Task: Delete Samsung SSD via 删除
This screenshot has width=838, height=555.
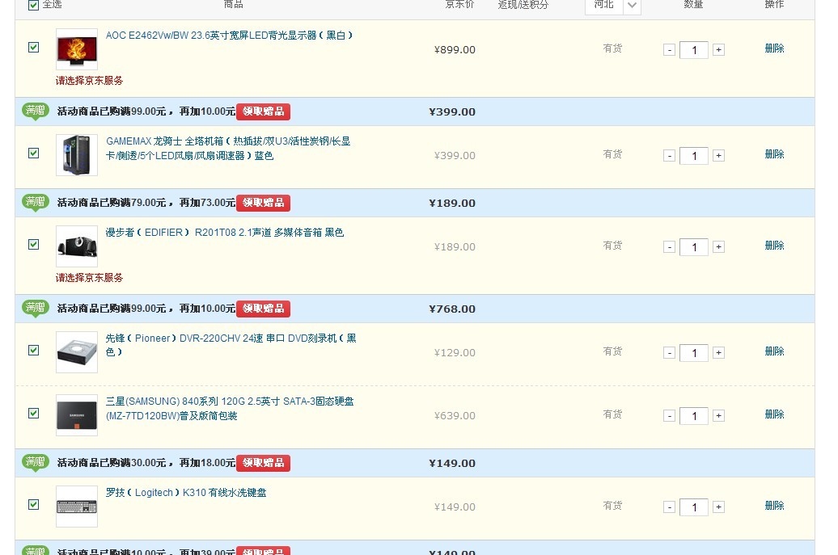Action: (x=774, y=414)
